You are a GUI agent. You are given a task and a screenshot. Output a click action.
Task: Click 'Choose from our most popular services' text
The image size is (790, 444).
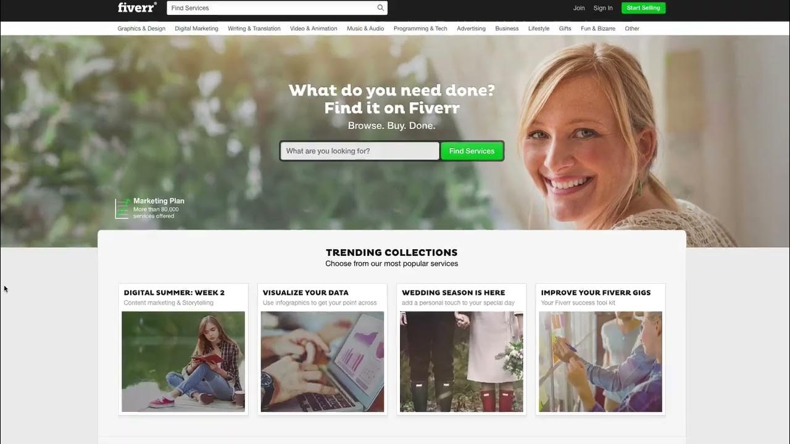coord(392,263)
